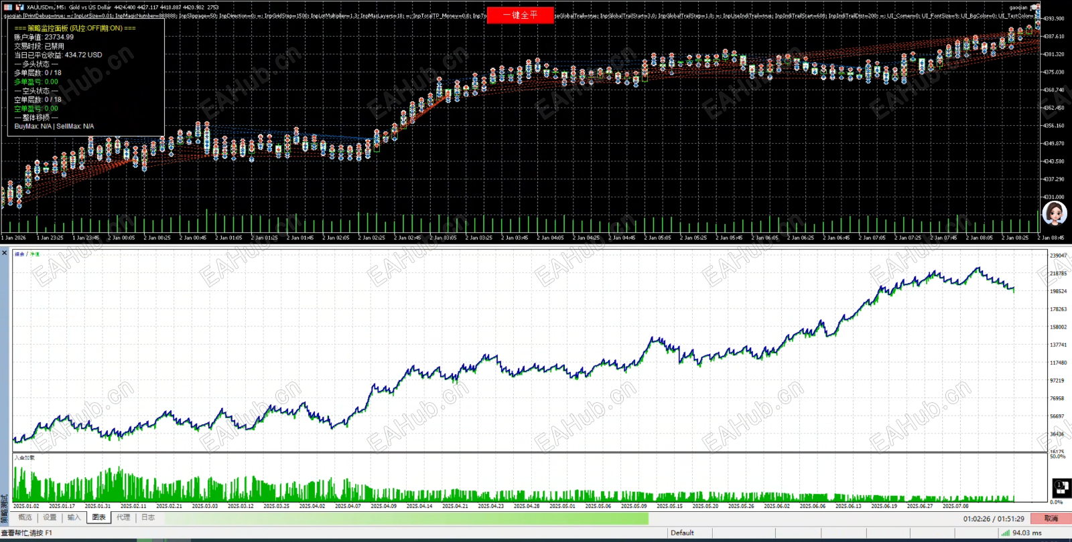Click the 2 Jan 00:05 time label
The image size is (1072, 542).
[x=121, y=238]
